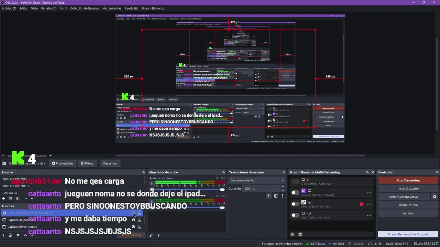Viewport: 440px width, 247px height.
Task: Undock the Escenas panel with its float icon
Action: click(144, 172)
